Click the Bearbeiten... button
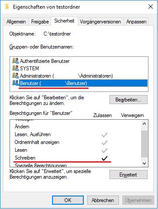The height and width of the screenshot is (209, 158). 128,100
